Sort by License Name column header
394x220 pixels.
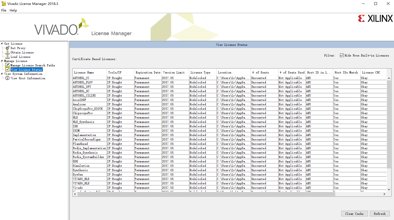89,72
